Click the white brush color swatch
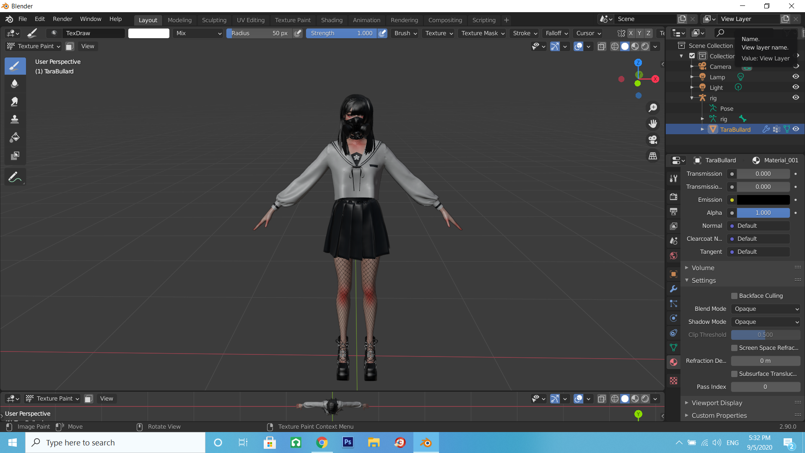Viewport: 805px width, 453px height. (149, 33)
